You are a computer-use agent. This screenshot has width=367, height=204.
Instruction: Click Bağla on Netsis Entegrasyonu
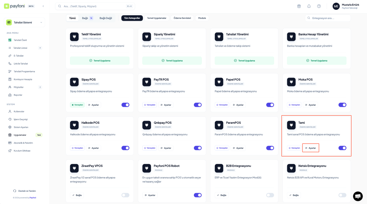point(294,195)
